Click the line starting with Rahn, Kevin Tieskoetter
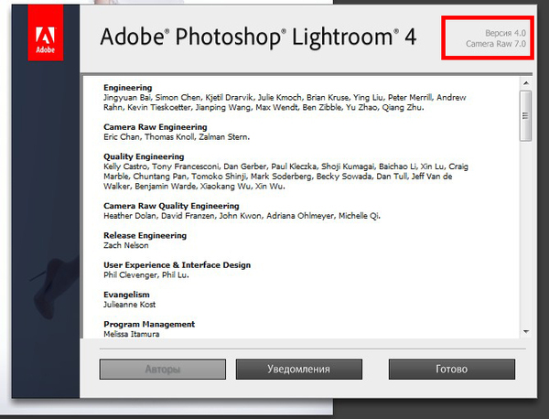549x419 pixels. [264, 107]
